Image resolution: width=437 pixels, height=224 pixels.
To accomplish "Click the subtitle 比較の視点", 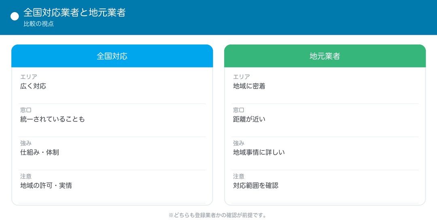I will coord(38,24).
